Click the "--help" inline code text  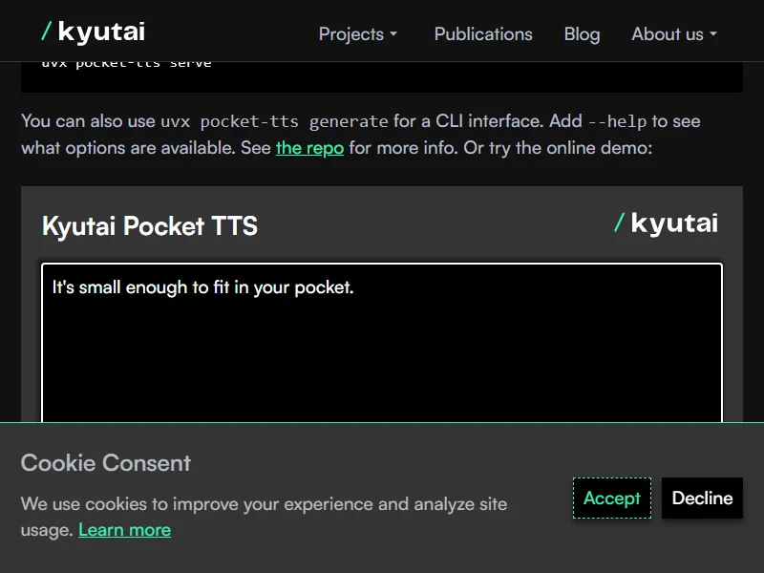point(617,121)
